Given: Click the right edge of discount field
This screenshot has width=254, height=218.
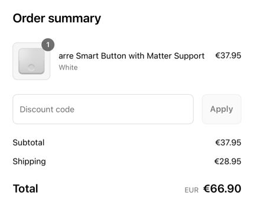Looking at the screenshot, I should point(193,109).
